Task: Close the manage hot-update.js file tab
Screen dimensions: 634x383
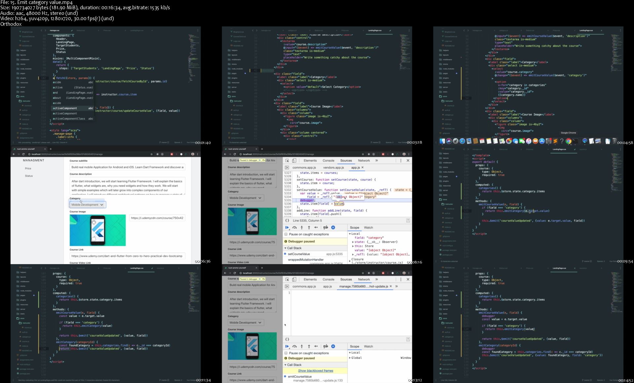Action: [x=391, y=287]
